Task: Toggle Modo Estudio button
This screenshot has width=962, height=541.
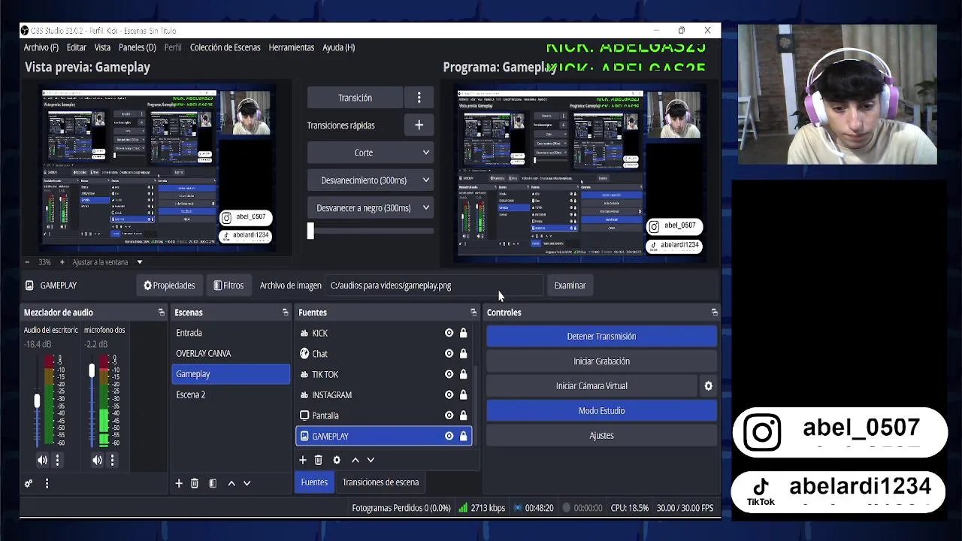Action: point(601,411)
